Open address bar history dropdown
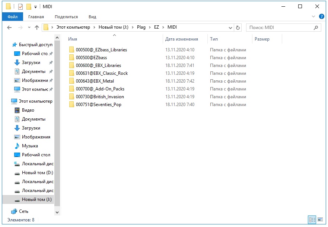This screenshot has height=227, width=328. [230, 28]
